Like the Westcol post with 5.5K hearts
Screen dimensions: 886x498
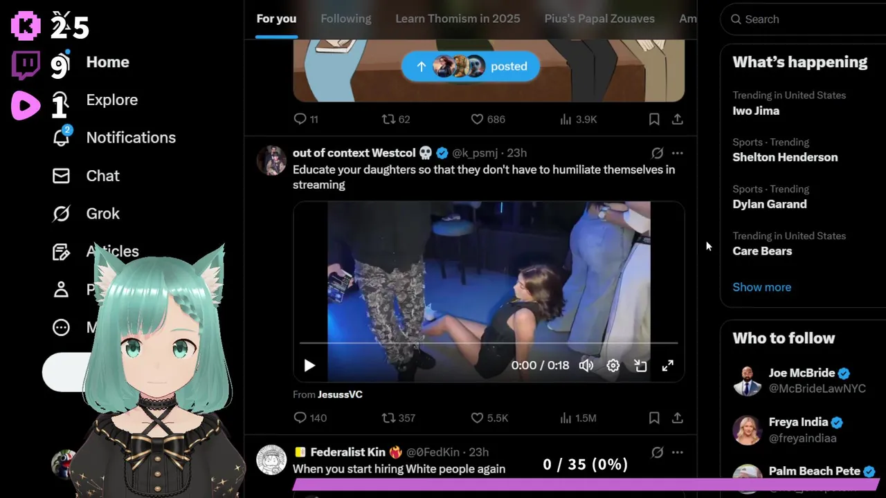click(489, 418)
